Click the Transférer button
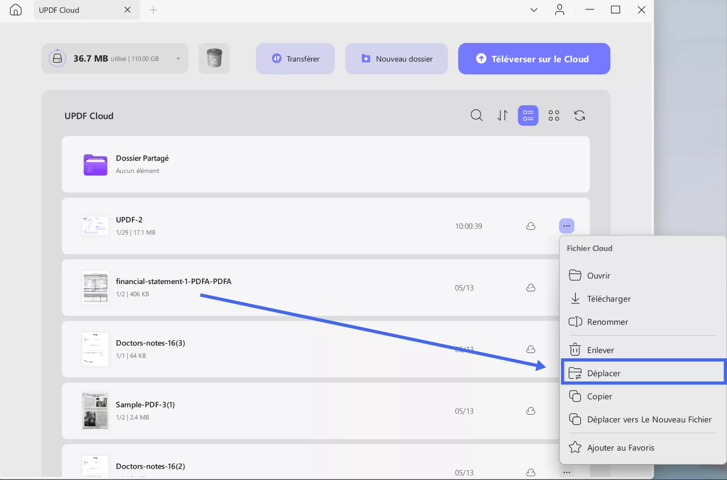Viewport: 727px width, 480px height. [x=295, y=59]
